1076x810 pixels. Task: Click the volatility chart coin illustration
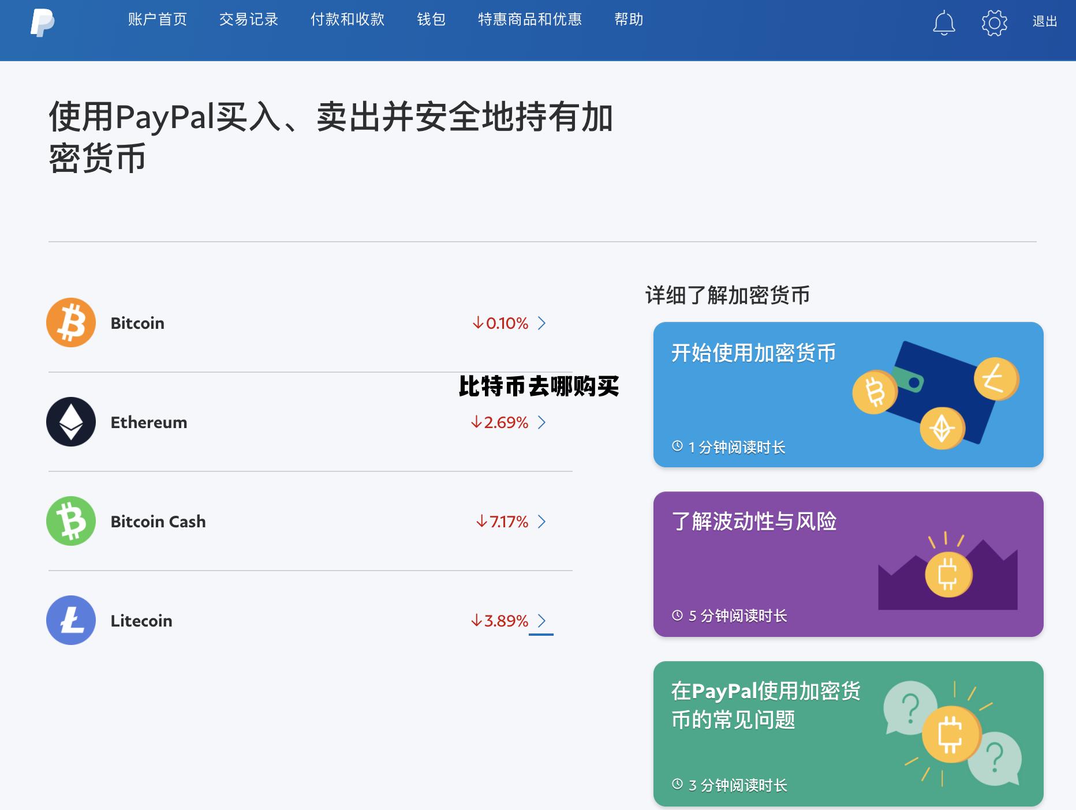[948, 571]
